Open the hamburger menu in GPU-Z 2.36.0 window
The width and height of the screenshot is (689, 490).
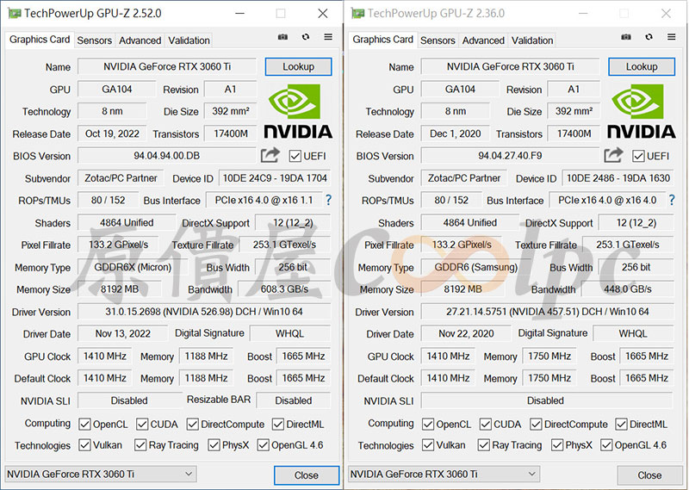(x=672, y=38)
